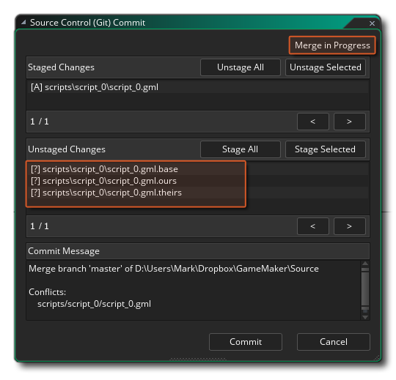Collapse the dialog with the title triangle
Image resolution: width=396 pixels, height=380 pixels.
(x=23, y=23)
